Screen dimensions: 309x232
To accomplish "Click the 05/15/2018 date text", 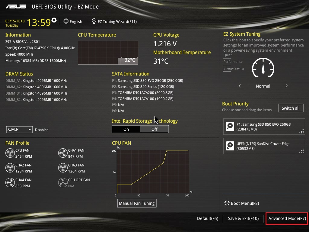I will [15, 21].
